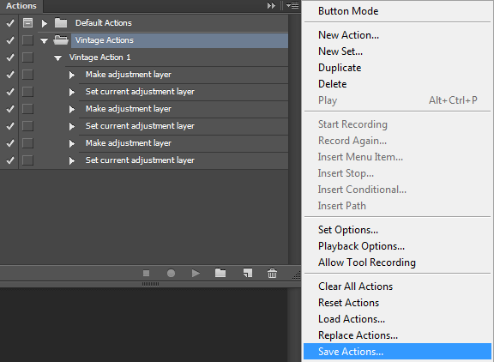Click the trash can delete icon

pos(272,273)
